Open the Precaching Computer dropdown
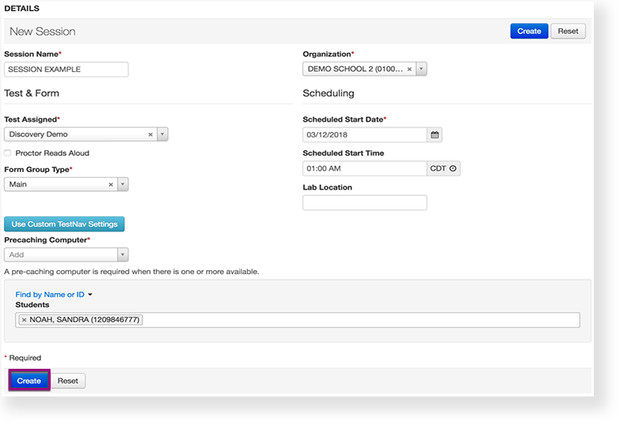The height and width of the screenshot is (436, 631). [122, 255]
